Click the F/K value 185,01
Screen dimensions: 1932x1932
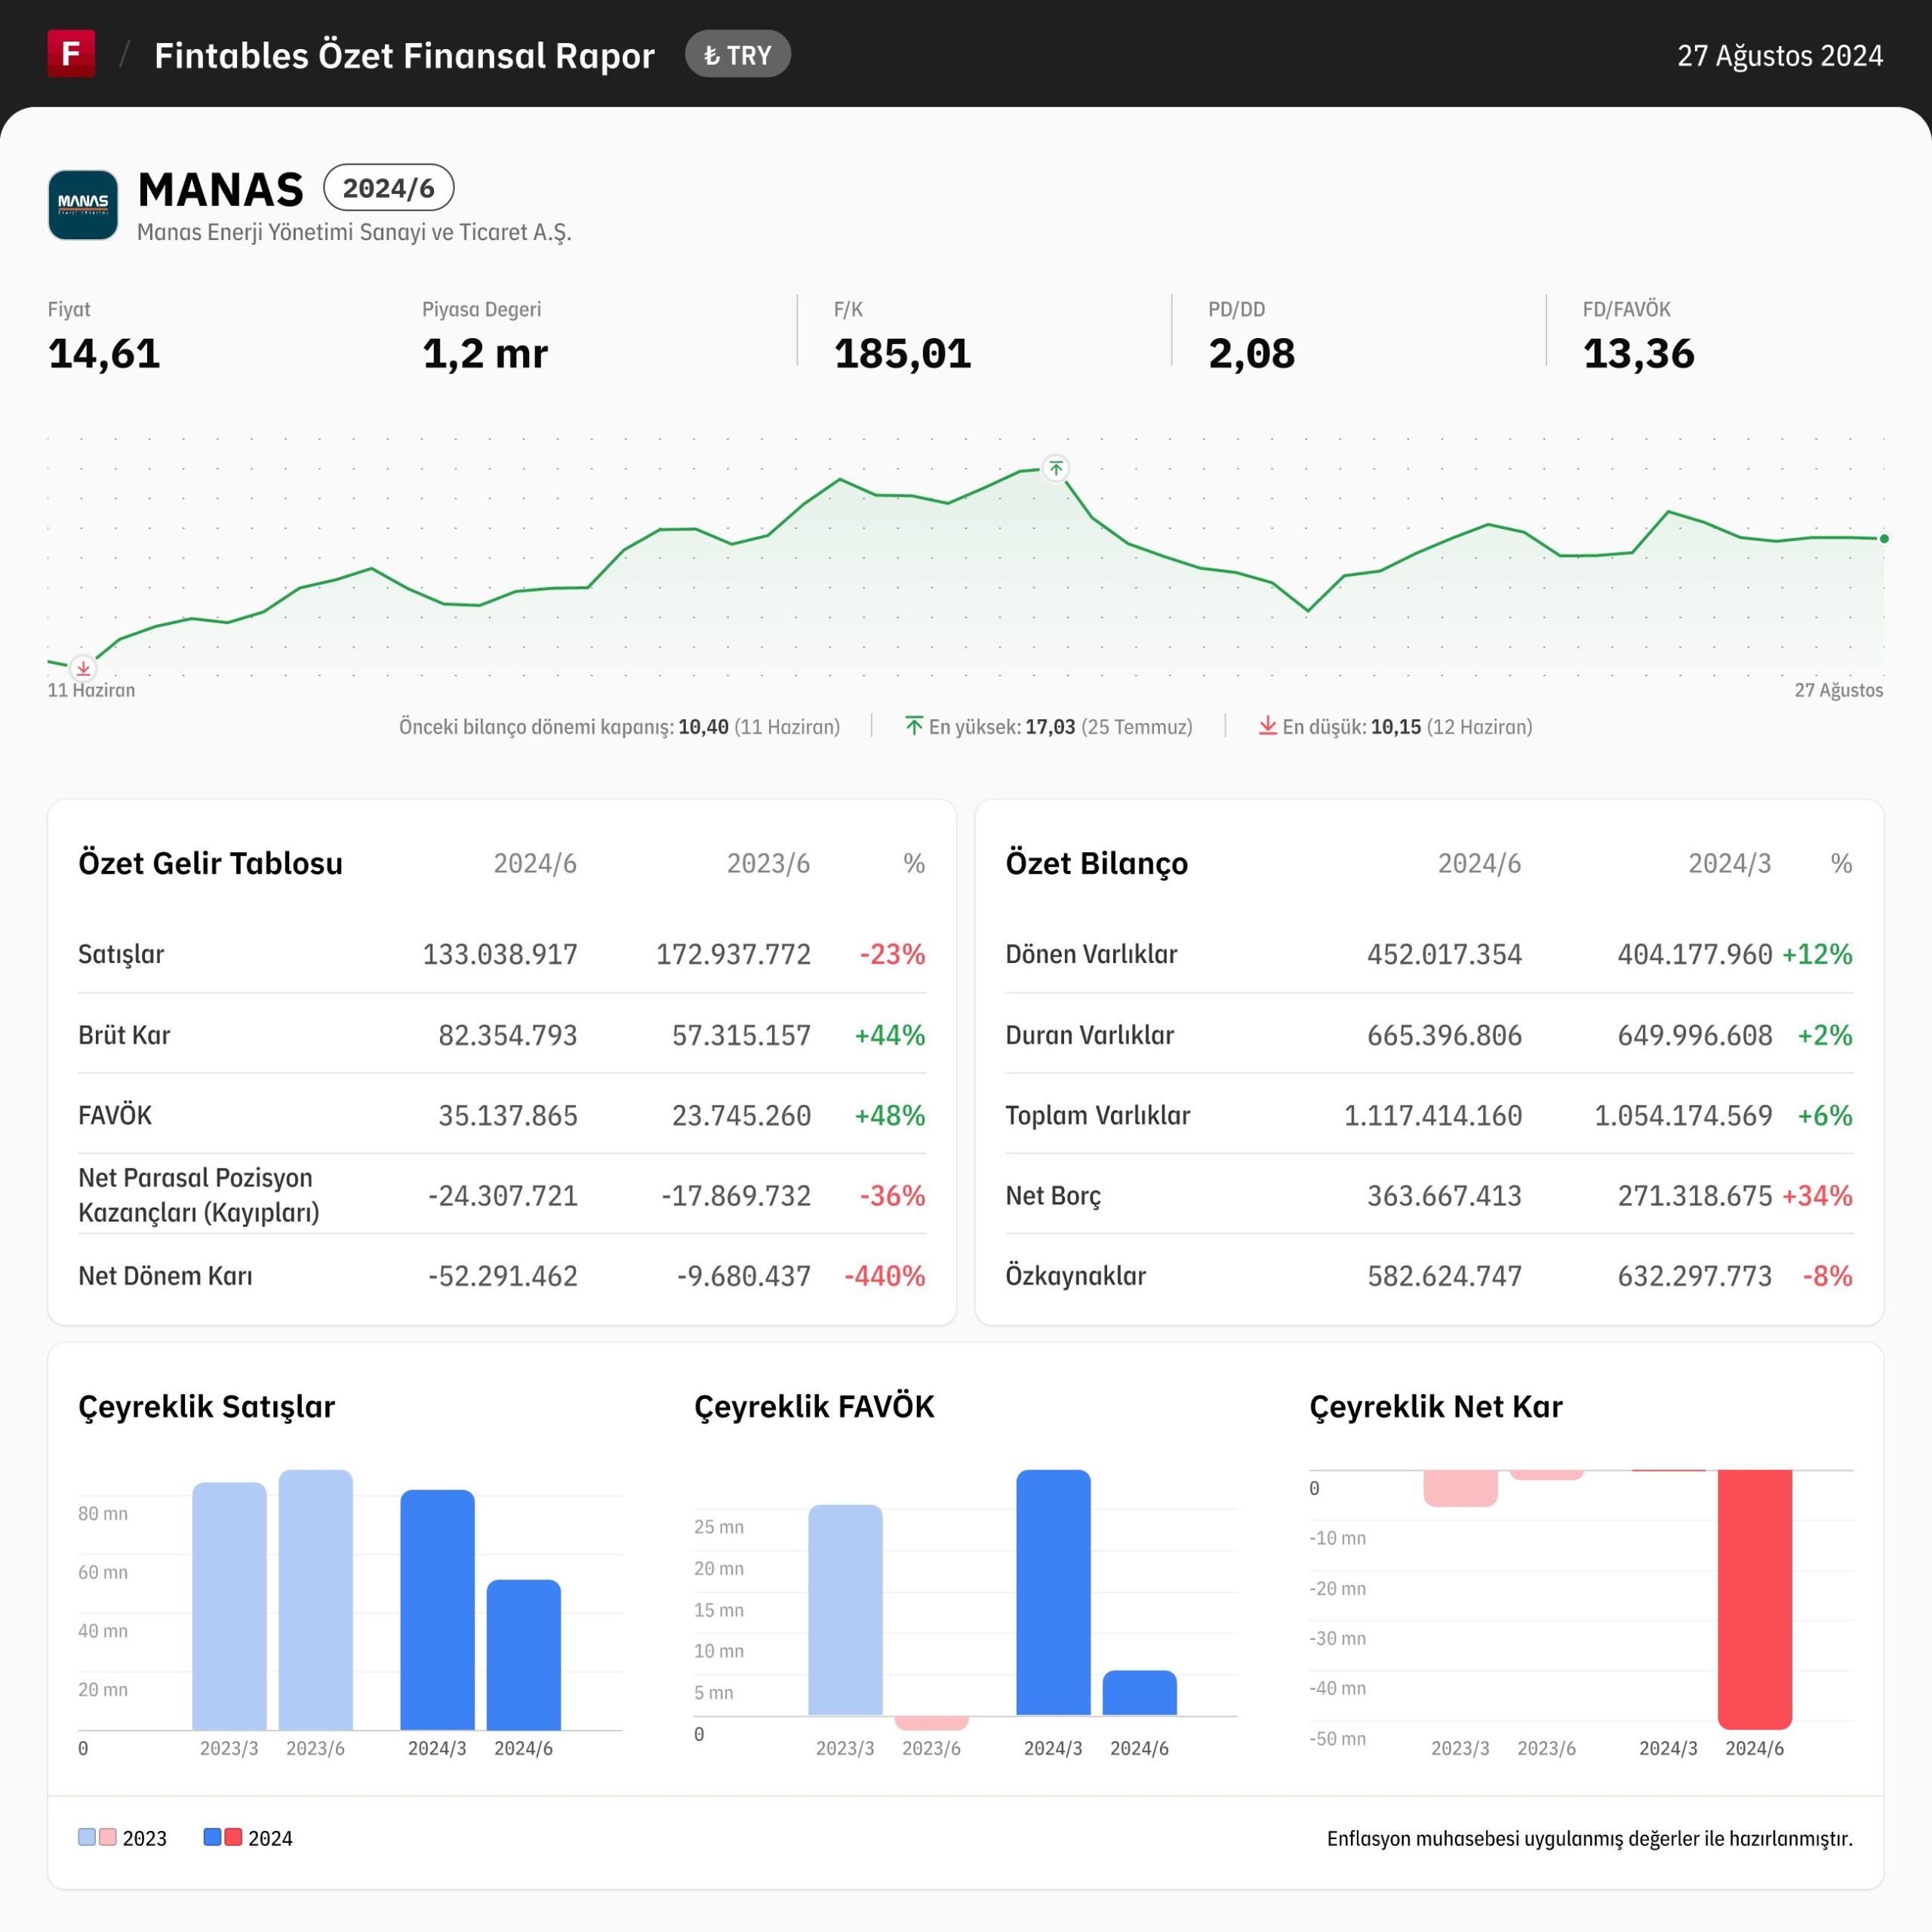[903, 354]
